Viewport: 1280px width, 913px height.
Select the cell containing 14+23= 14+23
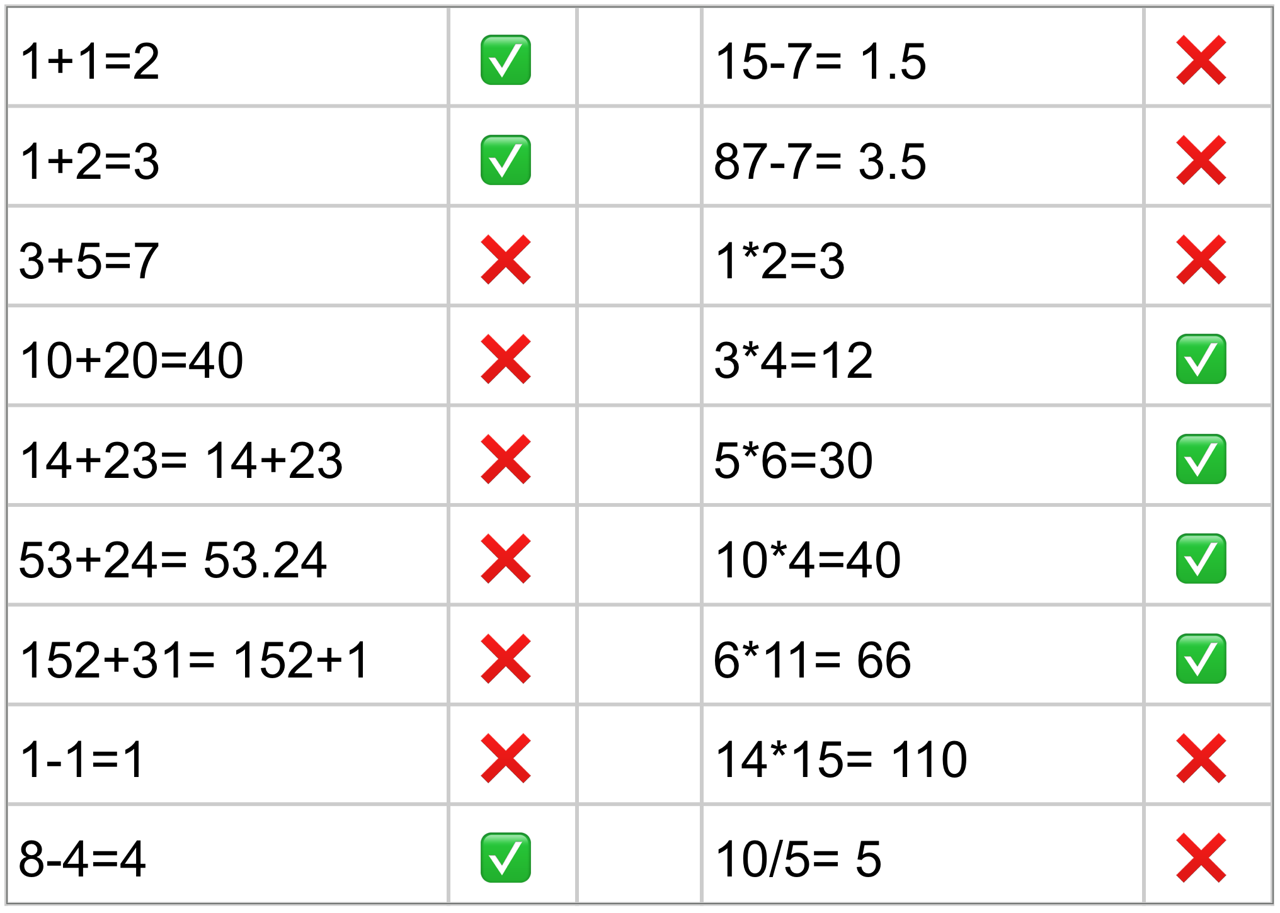point(227,459)
